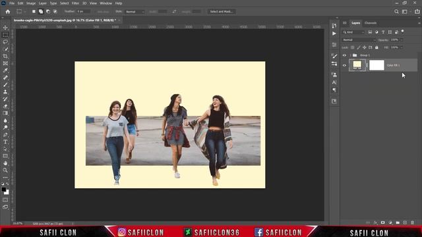
Task: Open the Window menu
Action: coord(105,3)
